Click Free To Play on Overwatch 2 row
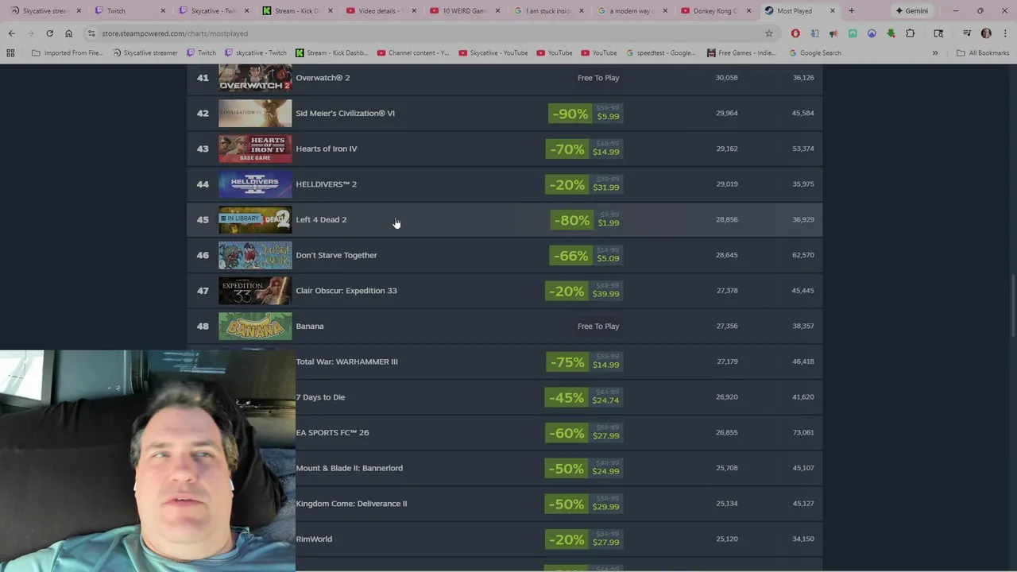This screenshot has height=572, width=1017. pyautogui.click(x=598, y=78)
